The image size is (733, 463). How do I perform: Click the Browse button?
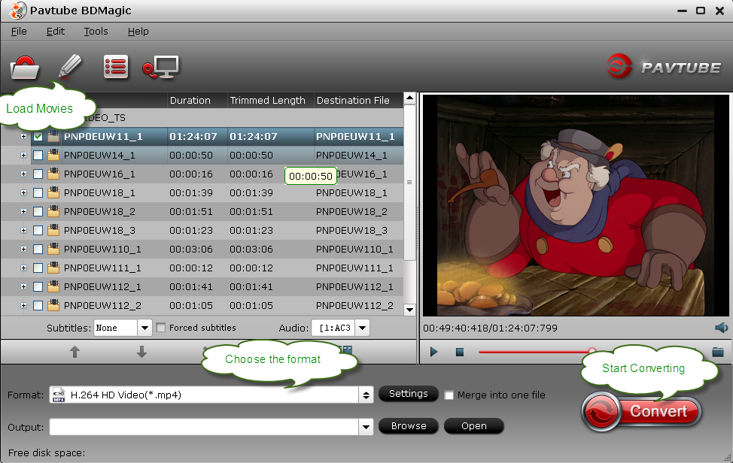coord(408,425)
